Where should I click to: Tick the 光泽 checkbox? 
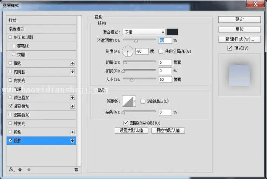(x=10, y=89)
